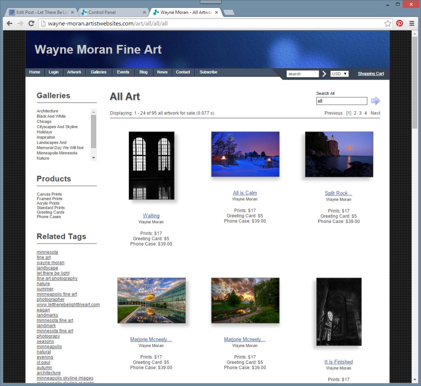421x386 pixels.
Task: Open the Chrome menu icon
Action: [411, 23]
